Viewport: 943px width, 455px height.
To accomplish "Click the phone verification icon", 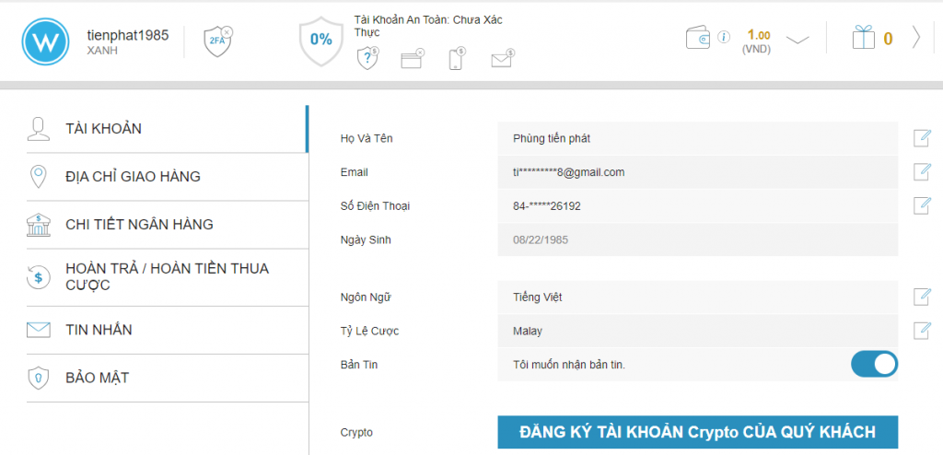I will click(457, 59).
